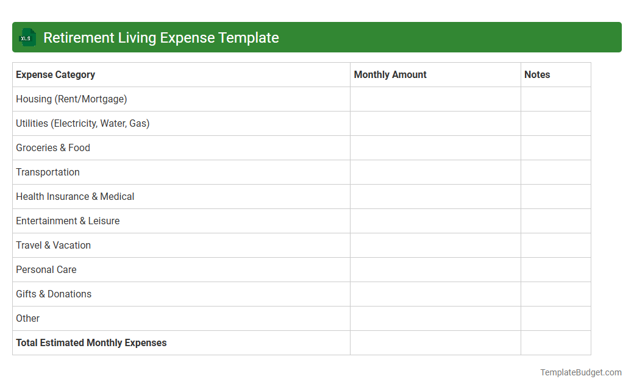Select the Expense Category column header

point(55,74)
